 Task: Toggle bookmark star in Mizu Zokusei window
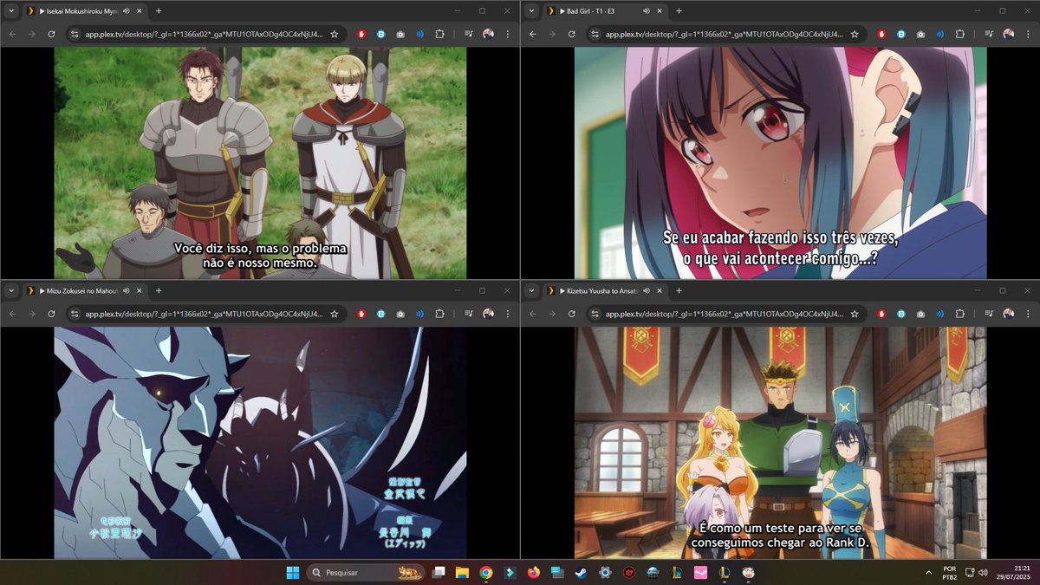pos(335,314)
